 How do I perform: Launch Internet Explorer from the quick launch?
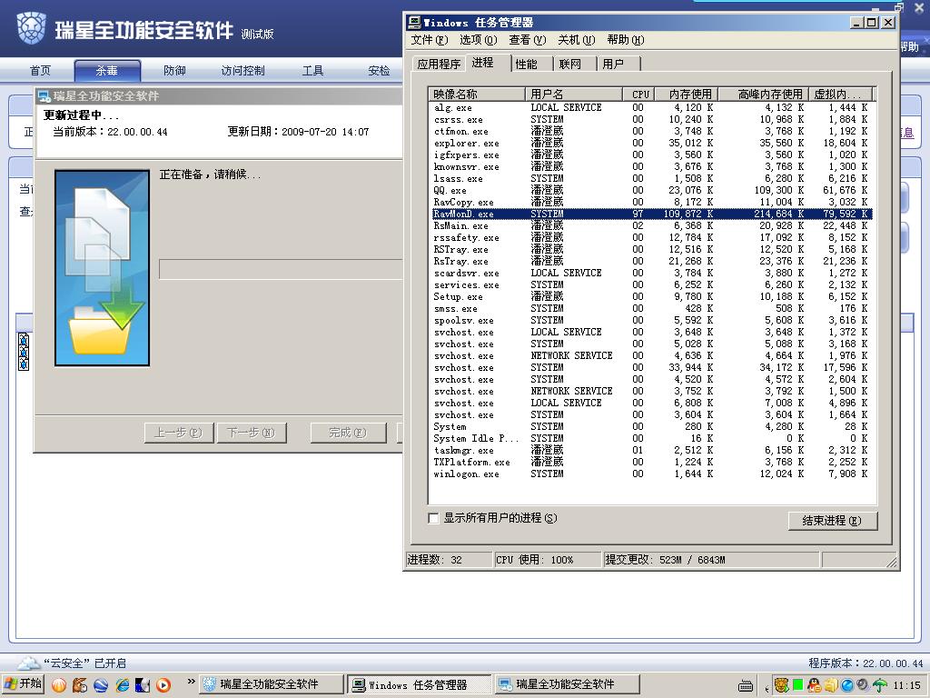point(123,685)
